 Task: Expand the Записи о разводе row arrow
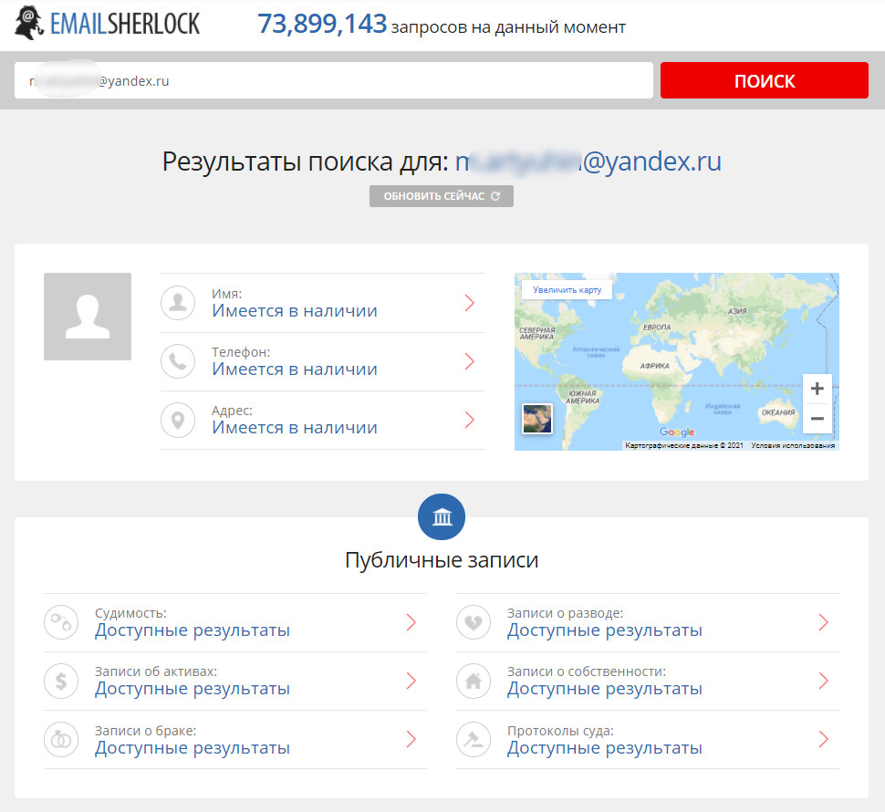point(824,622)
